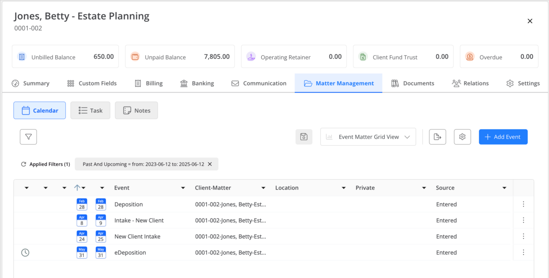Screen dimensions: 549x278
Task: Open three-dot menu for New Client Intake
Action: 523,236
